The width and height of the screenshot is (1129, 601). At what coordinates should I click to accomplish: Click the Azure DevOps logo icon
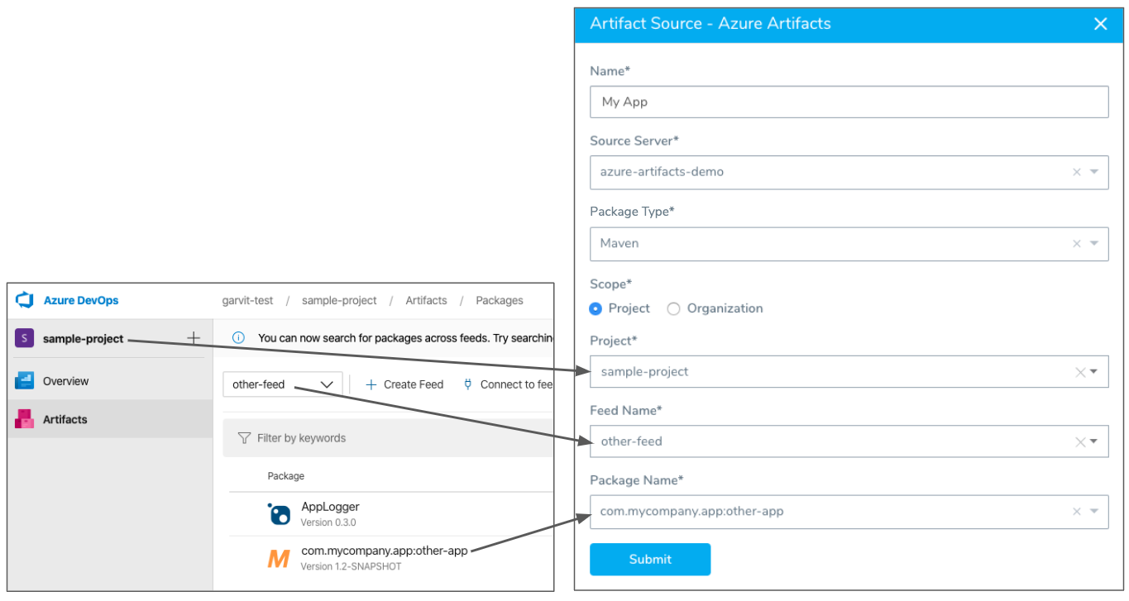coord(24,300)
